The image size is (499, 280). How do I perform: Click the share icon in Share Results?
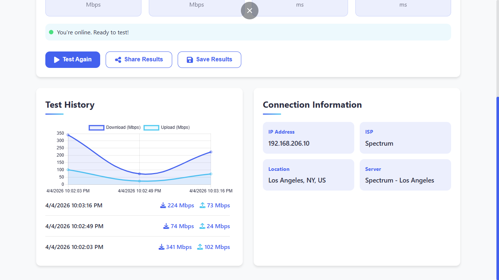click(118, 60)
